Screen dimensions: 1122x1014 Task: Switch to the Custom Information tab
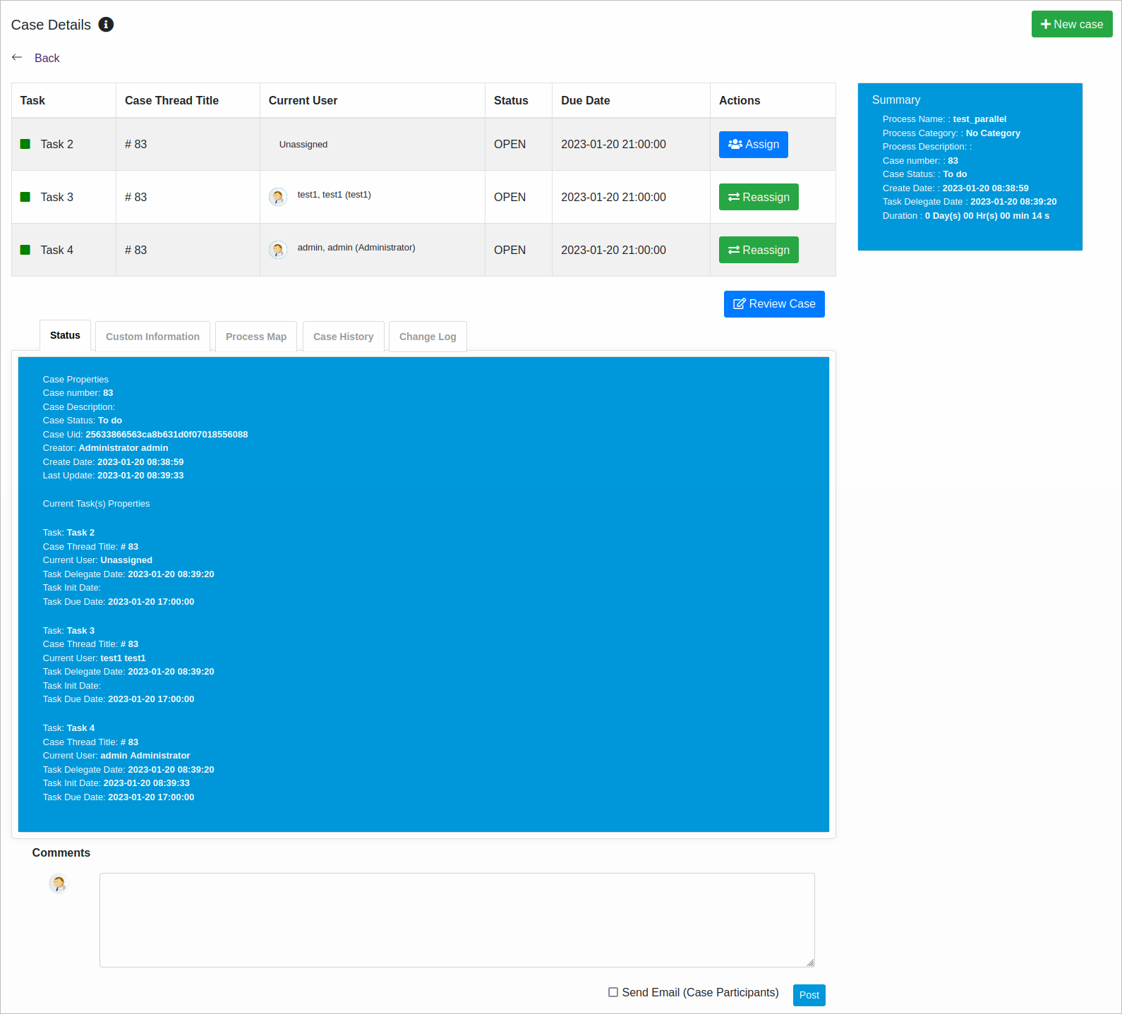click(152, 337)
